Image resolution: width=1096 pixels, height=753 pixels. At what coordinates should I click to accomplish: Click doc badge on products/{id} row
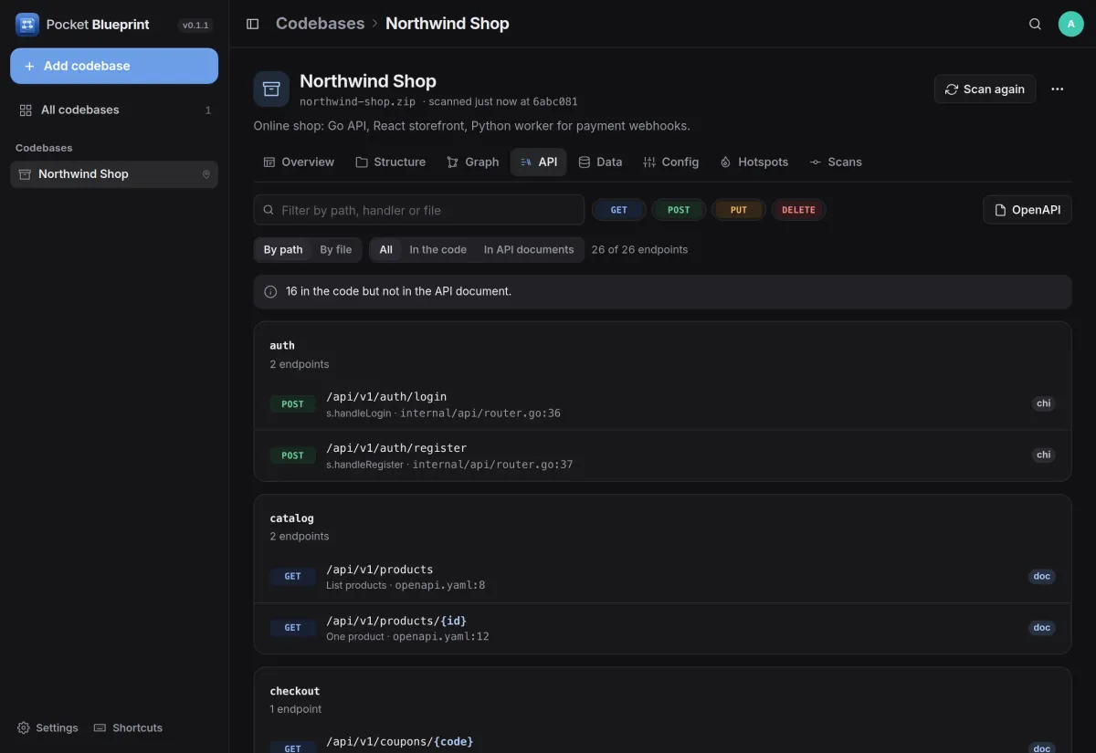coord(1042,628)
